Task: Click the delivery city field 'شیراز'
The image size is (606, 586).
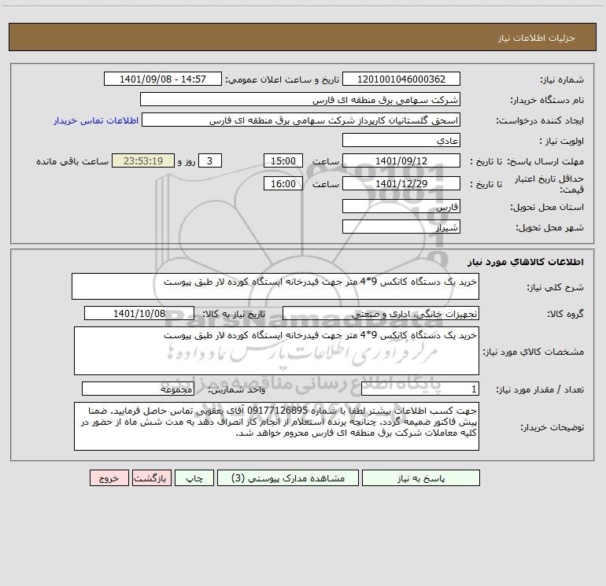Action: pyautogui.click(x=401, y=227)
